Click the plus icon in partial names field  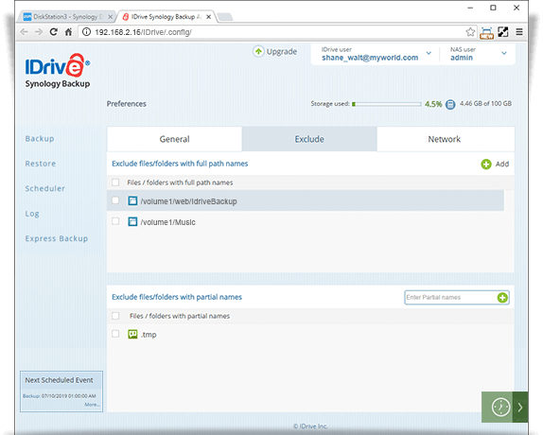(502, 297)
